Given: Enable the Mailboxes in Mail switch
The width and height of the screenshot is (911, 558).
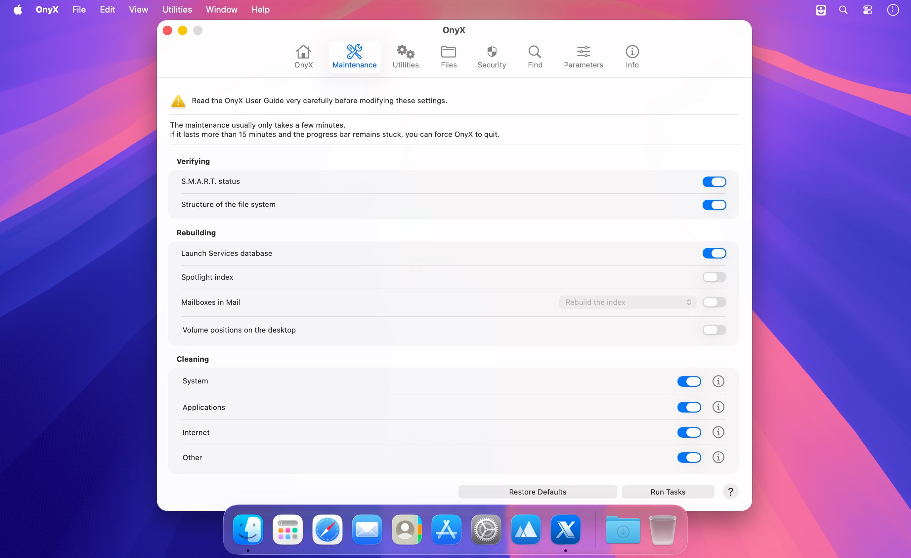Looking at the screenshot, I should (714, 302).
